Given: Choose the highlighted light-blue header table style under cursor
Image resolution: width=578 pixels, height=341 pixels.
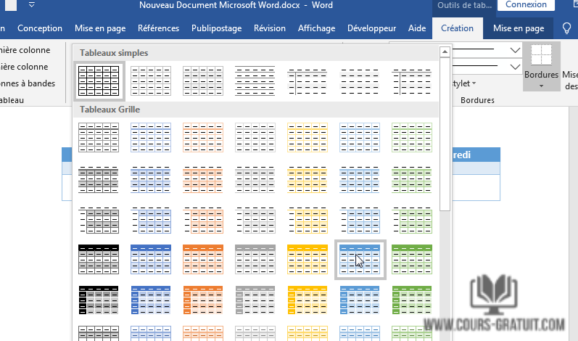Looking at the screenshot, I should point(360,259).
